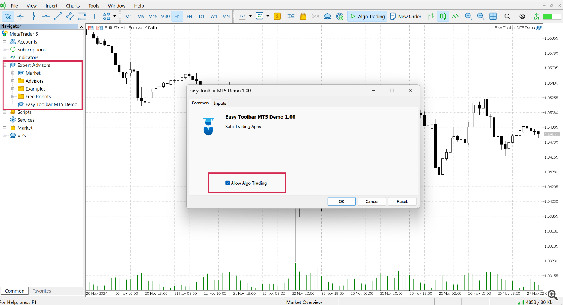The width and height of the screenshot is (563, 305).
Task: Select the cursor arrow tool
Action: (x=8, y=16)
